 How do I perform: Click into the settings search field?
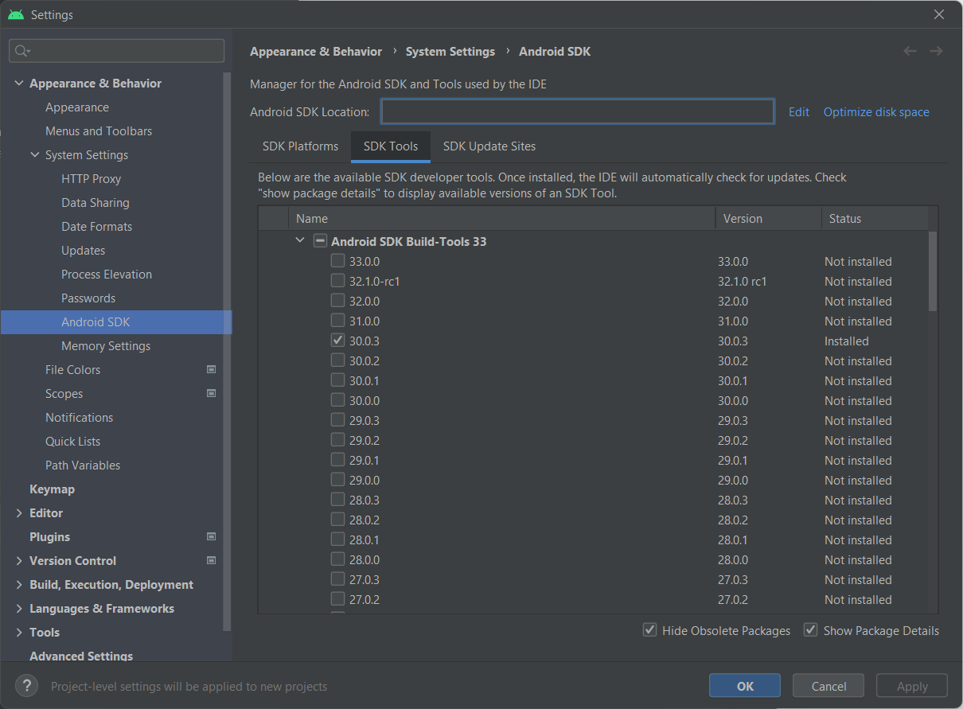click(117, 51)
